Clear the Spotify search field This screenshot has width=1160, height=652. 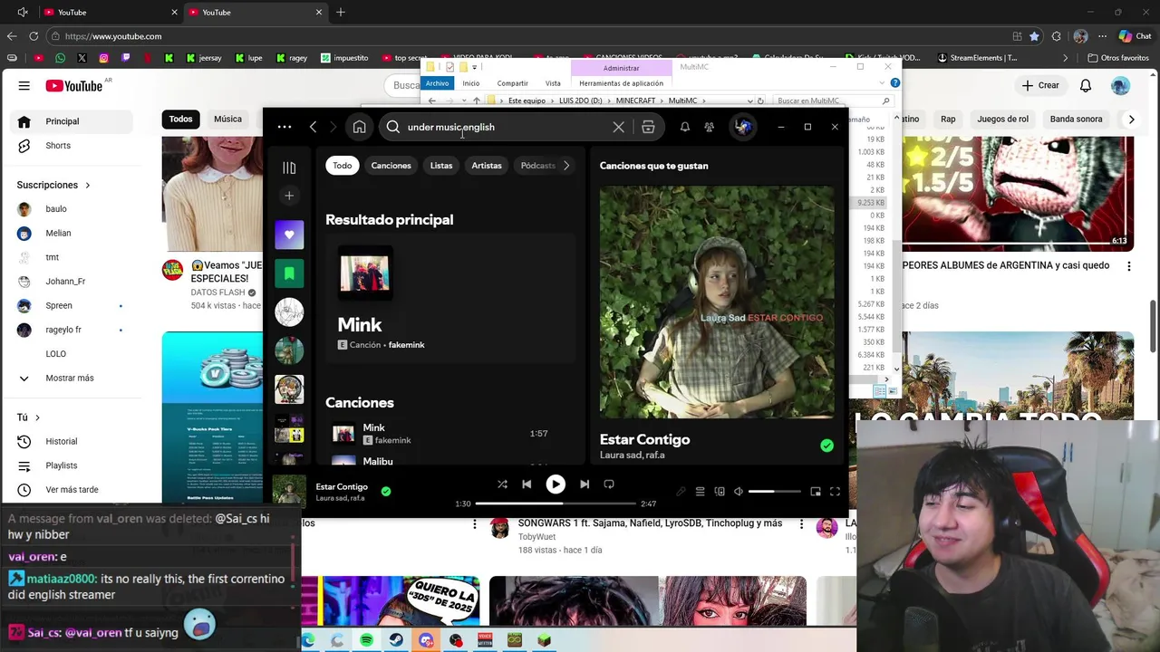pyautogui.click(x=619, y=127)
